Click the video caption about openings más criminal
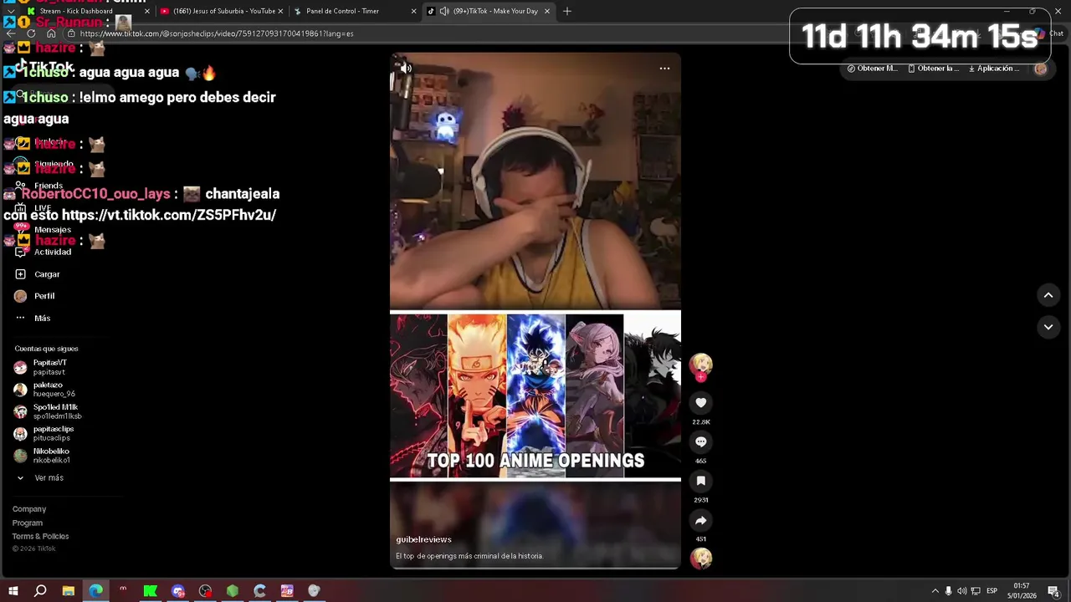The height and width of the screenshot is (602, 1071). pyautogui.click(x=469, y=556)
